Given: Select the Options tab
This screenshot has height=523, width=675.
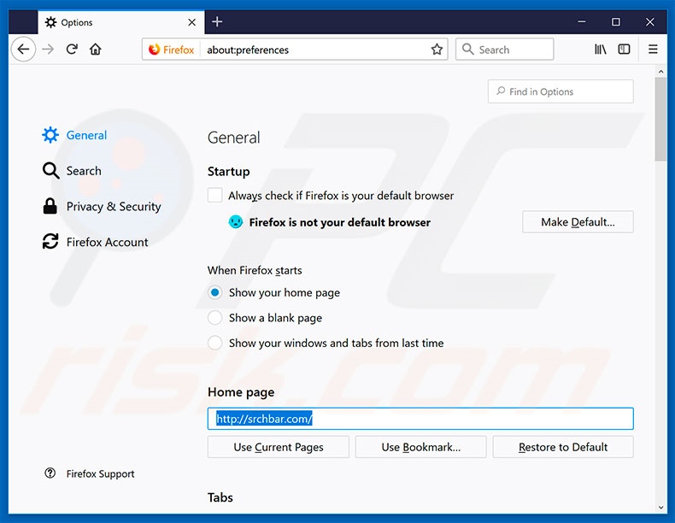Looking at the screenshot, I should pos(121,22).
